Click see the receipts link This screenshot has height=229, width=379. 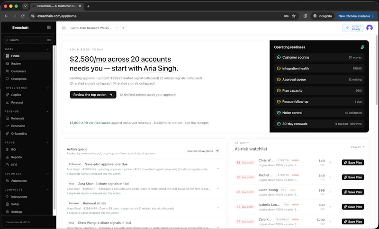197,123
